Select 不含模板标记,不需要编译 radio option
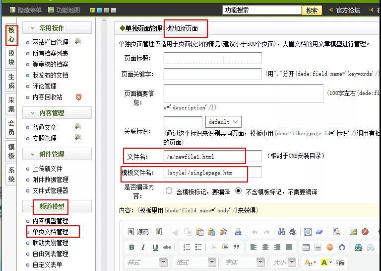 238,191
